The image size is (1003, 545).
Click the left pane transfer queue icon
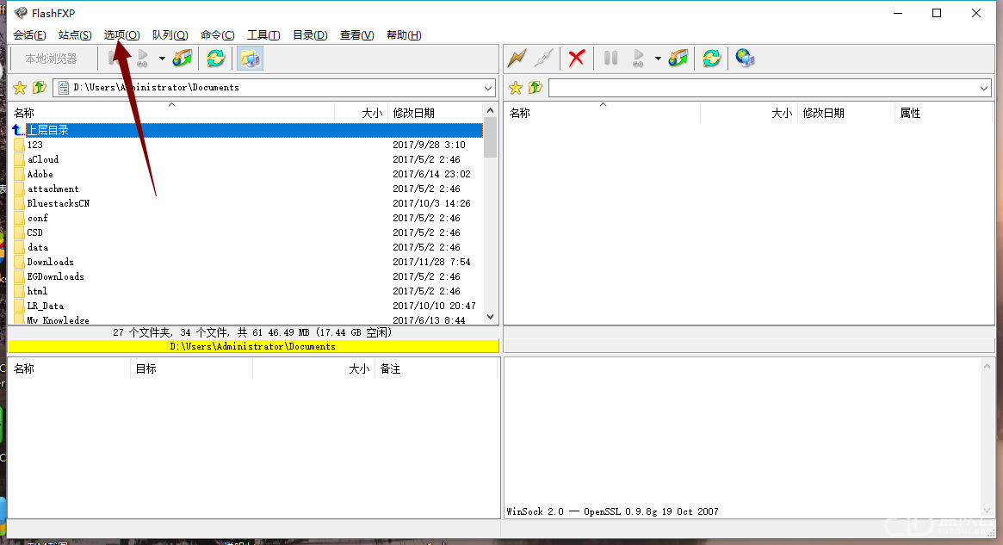[x=183, y=59]
